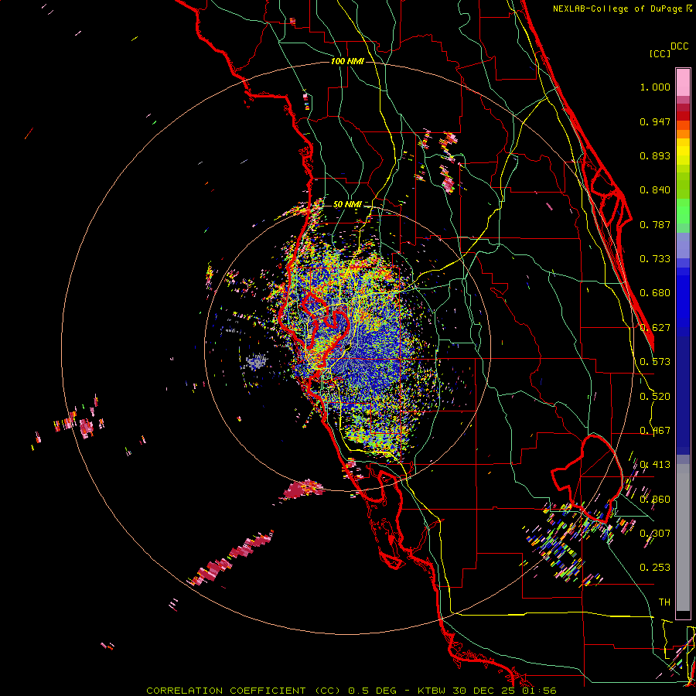The image size is (696, 696).
Task: Click the KTBW station identifier in caption
Action: point(433,691)
